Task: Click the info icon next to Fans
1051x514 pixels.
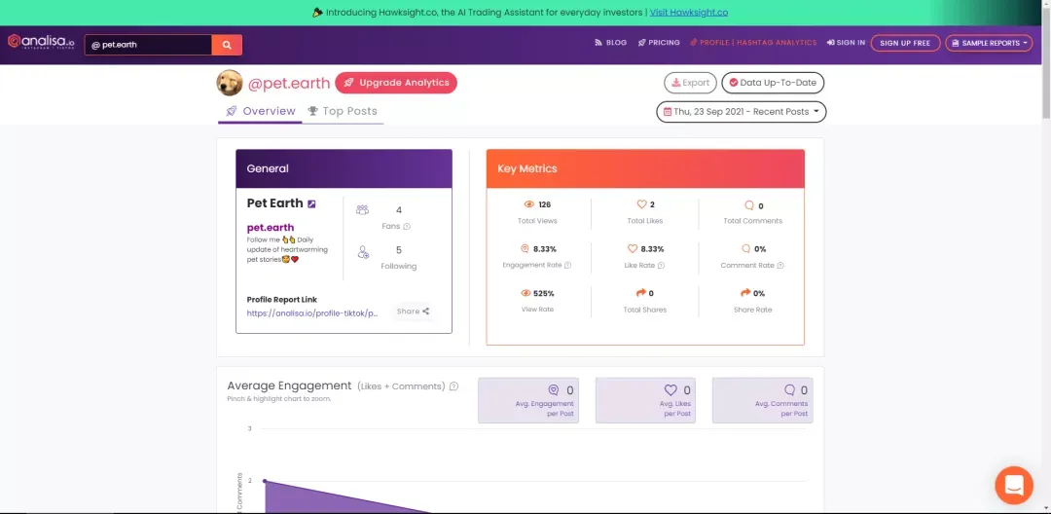Action: 407,227
